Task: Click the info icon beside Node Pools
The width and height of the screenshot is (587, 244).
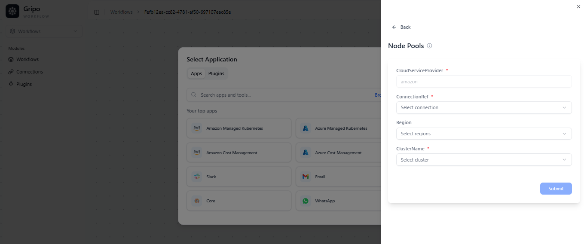Action: [x=429, y=46]
